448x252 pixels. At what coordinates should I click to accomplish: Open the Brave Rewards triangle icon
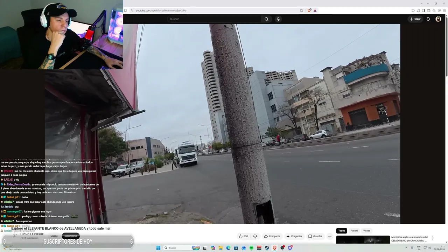[x=315, y=10]
